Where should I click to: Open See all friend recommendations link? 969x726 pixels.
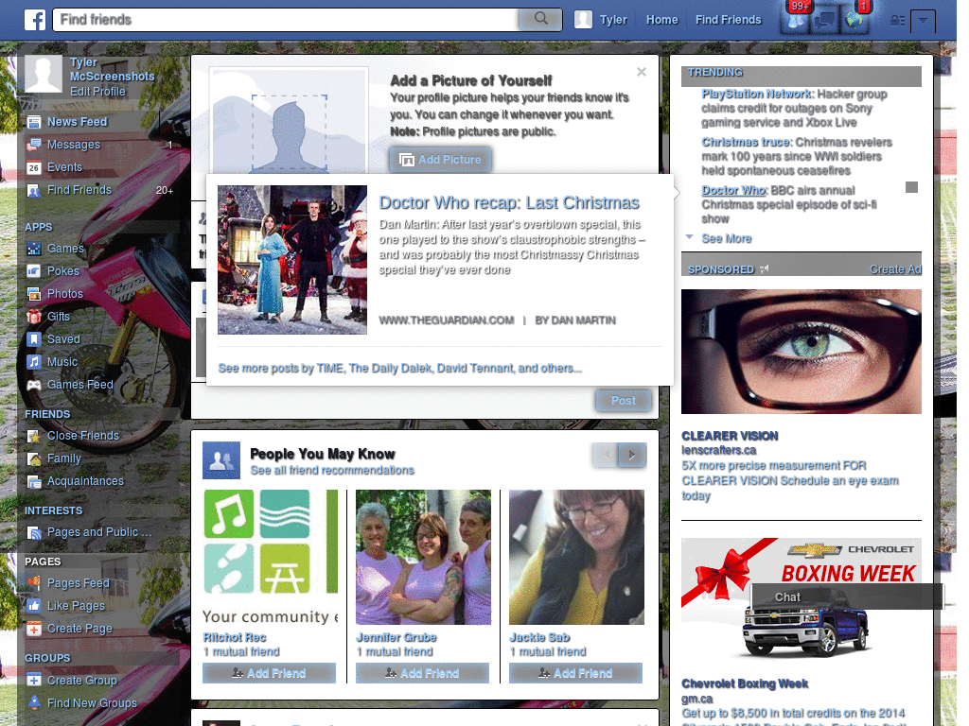[332, 471]
